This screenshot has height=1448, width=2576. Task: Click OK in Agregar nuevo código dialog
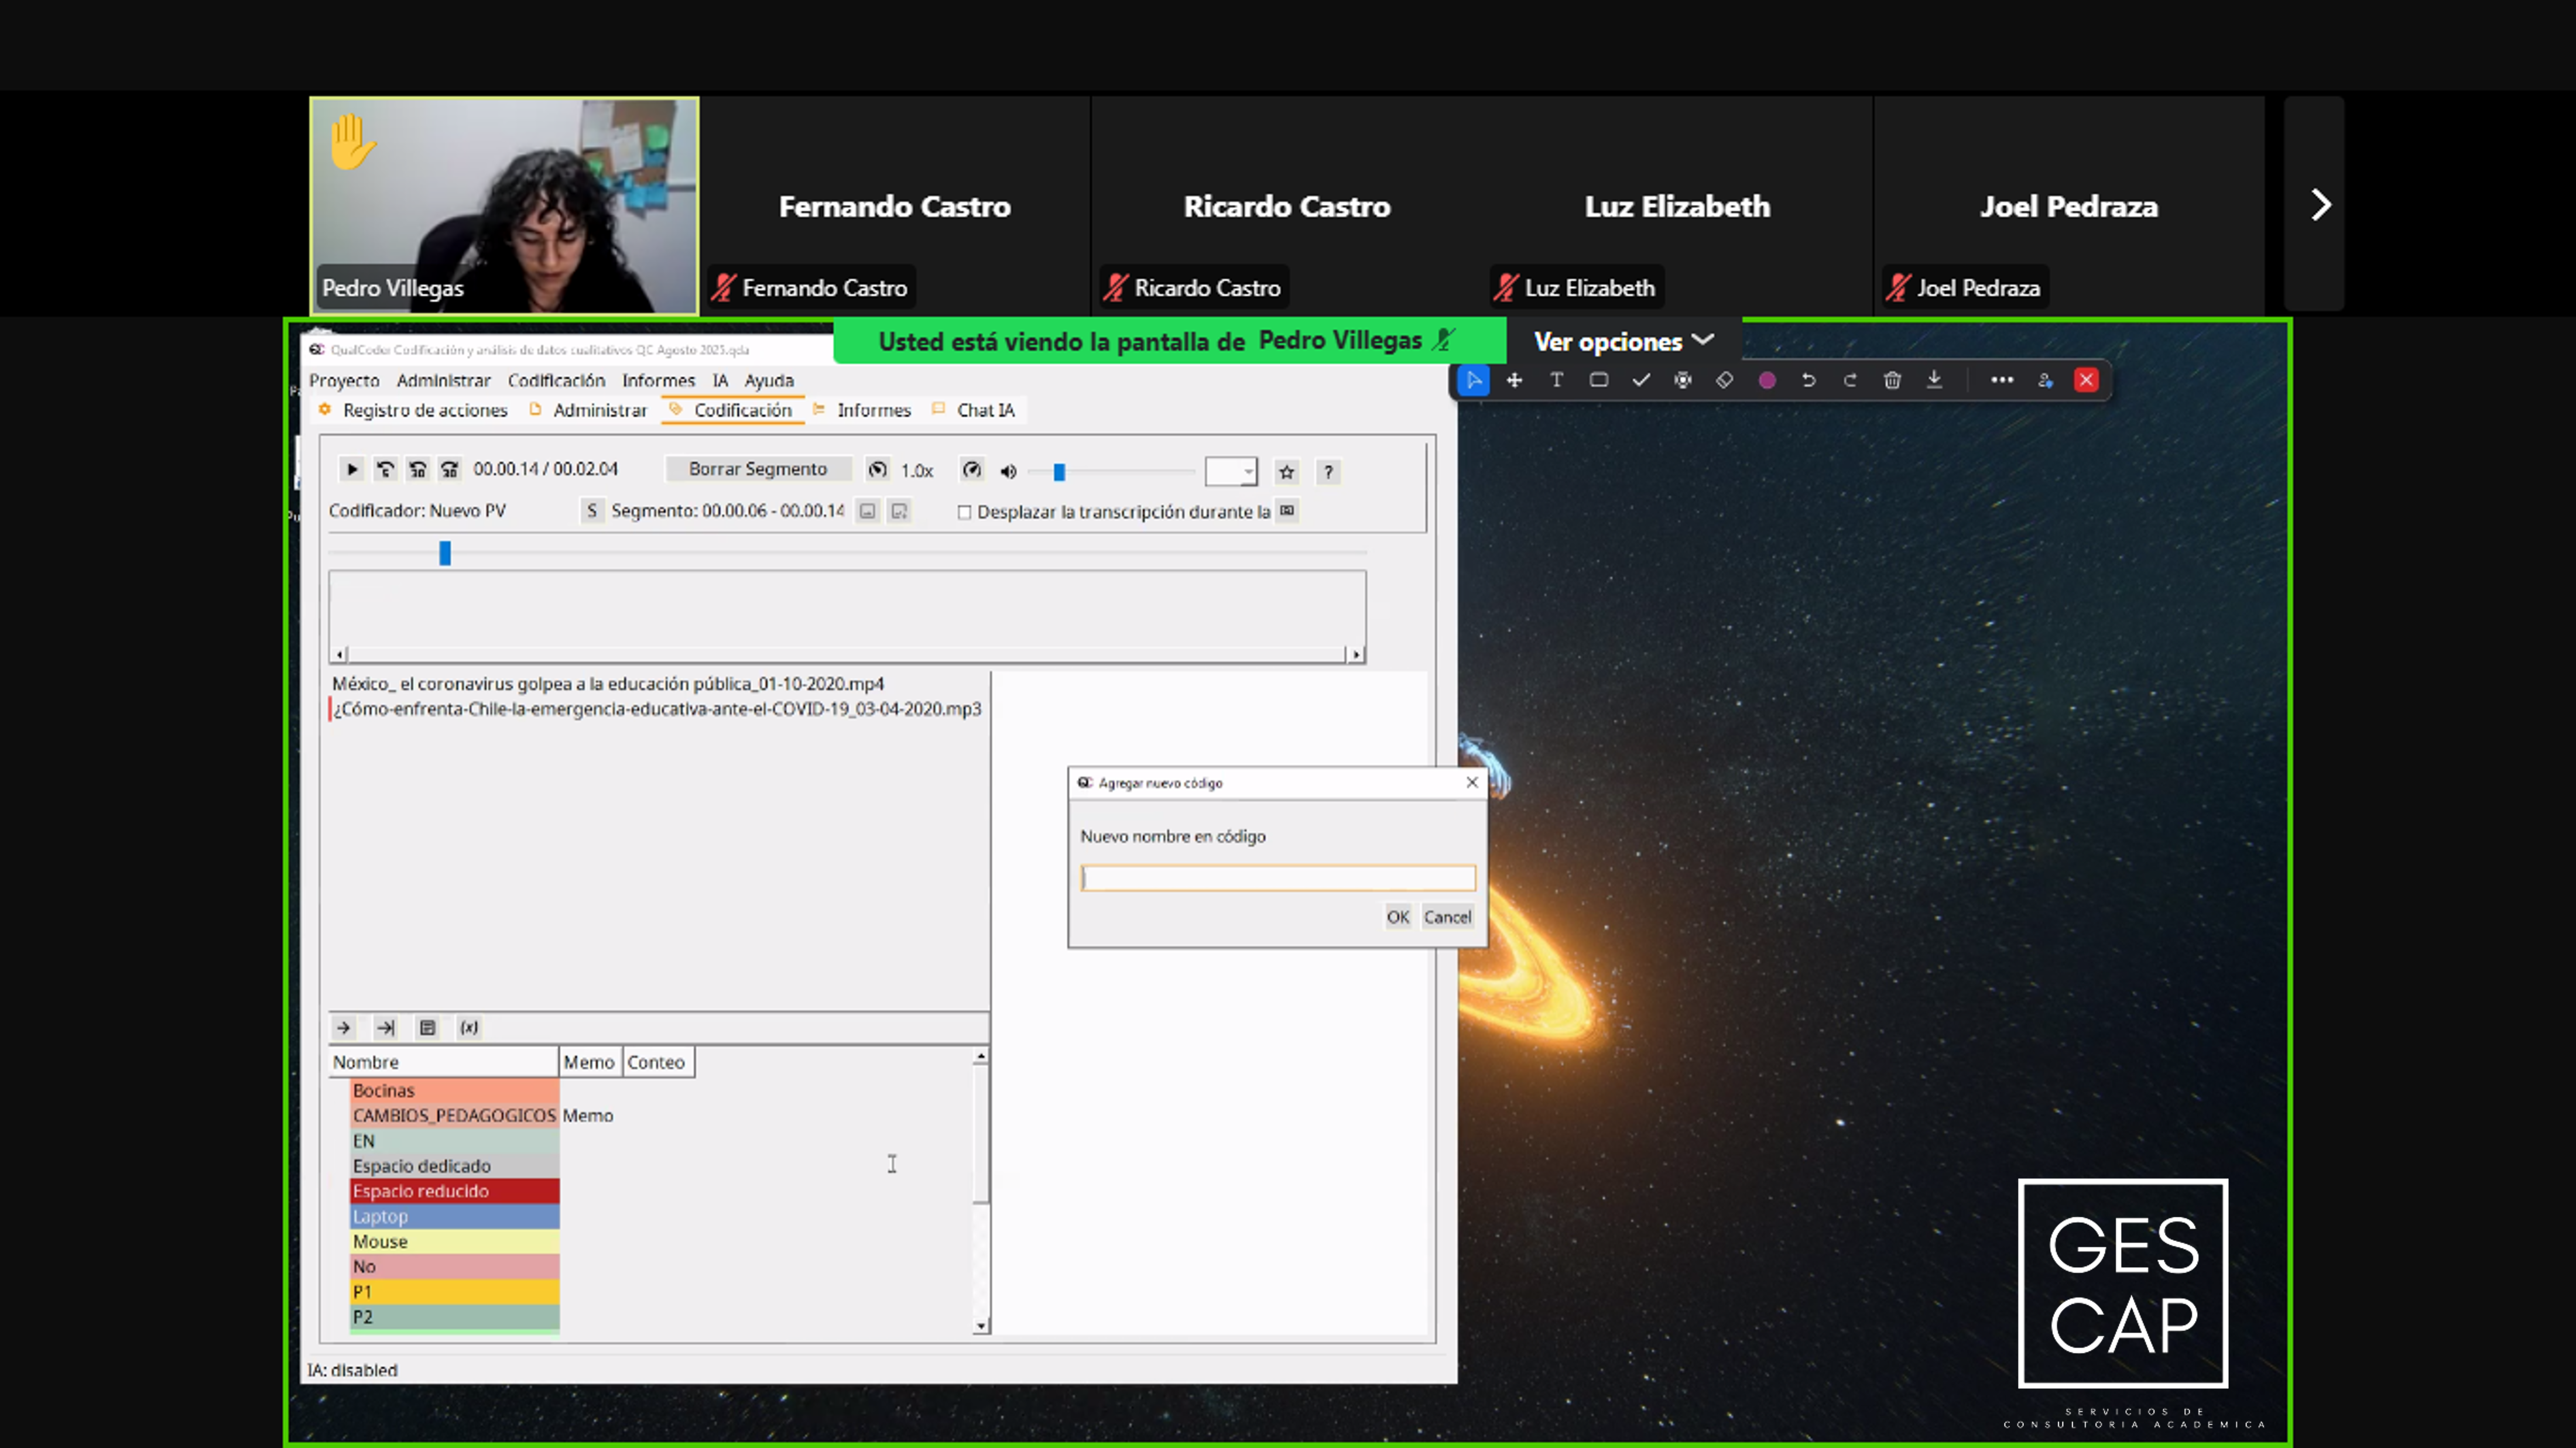tap(1397, 917)
